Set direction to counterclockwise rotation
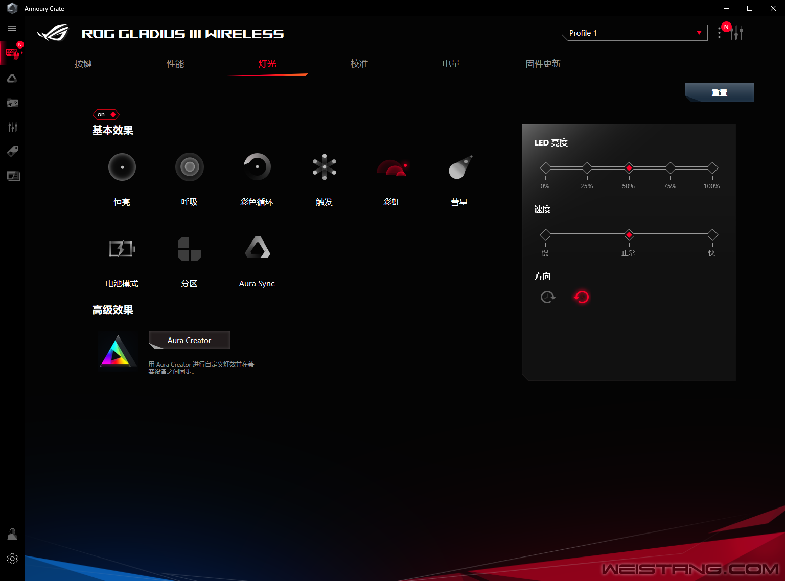The height and width of the screenshot is (581, 785). point(582,297)
